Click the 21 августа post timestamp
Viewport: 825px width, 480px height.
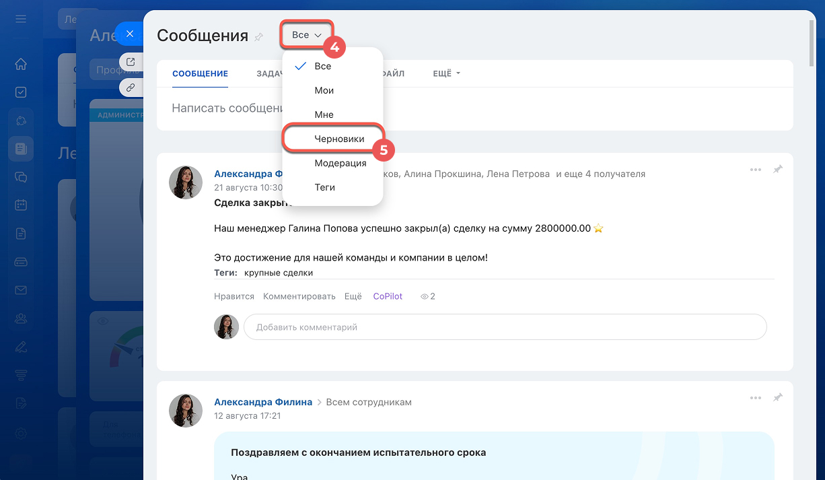pos(248,188)
